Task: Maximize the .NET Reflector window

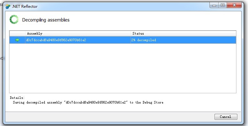Action: pos(223,5)
